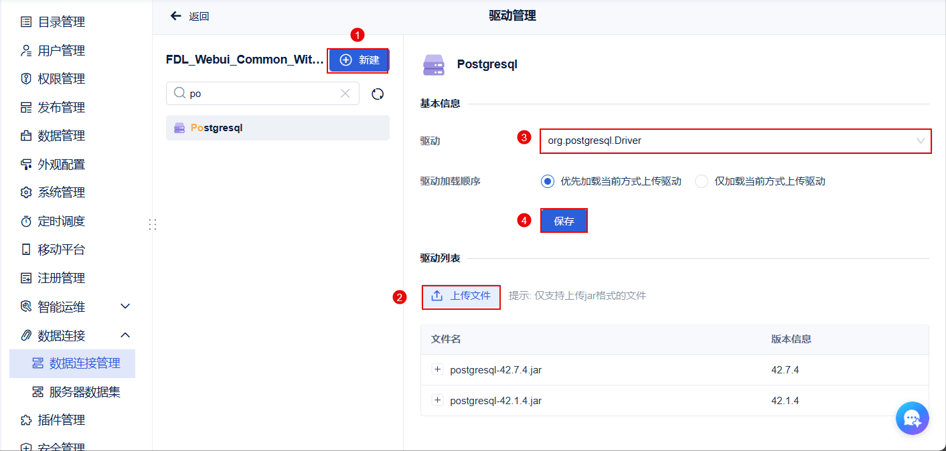Click the 目录管理 list icon
This screenshot has width=946, height=451.
coord(26,22)
